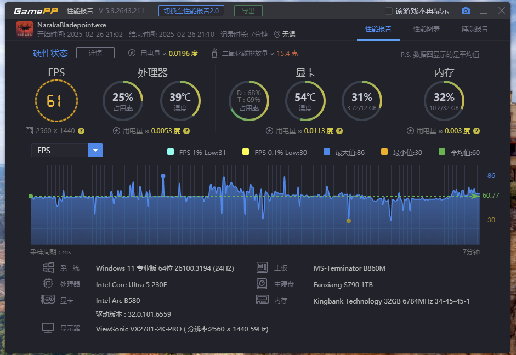516x355 pixels.
Task: Click the 详情 details button
Action: tap(95, 53)
